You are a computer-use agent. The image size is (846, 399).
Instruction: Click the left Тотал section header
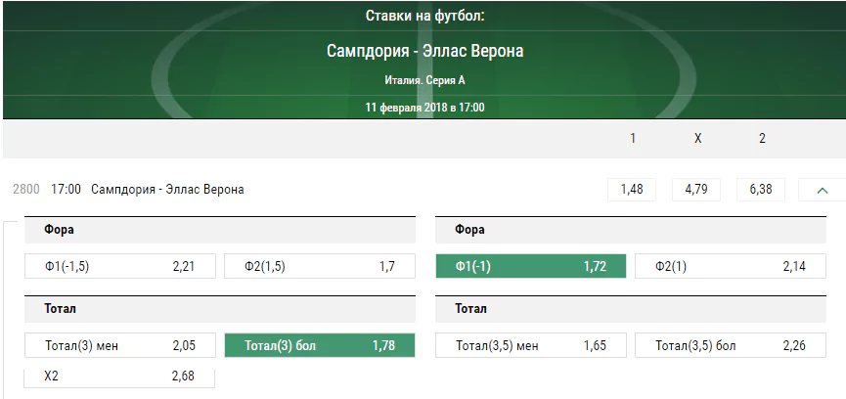tap(220, 309)
